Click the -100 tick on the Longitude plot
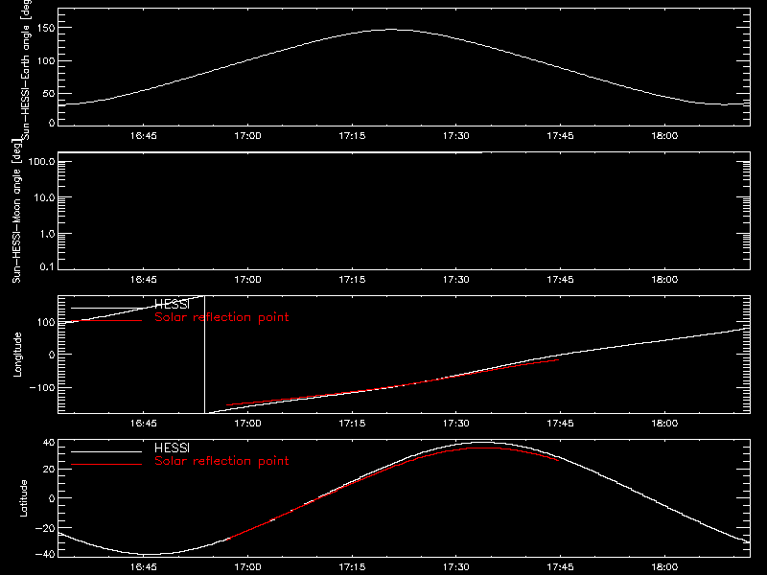The width and height of the screenshot is (767, 575). [42, 388]
